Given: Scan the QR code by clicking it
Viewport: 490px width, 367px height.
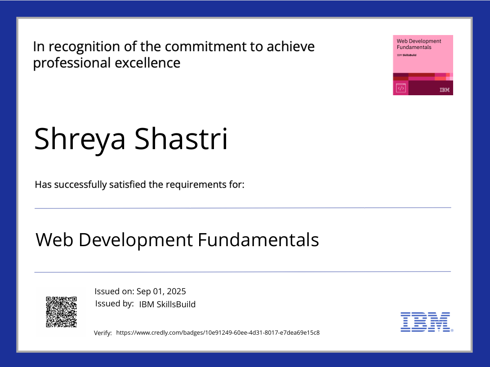Looking at the screenshot, I should (61, 312).
